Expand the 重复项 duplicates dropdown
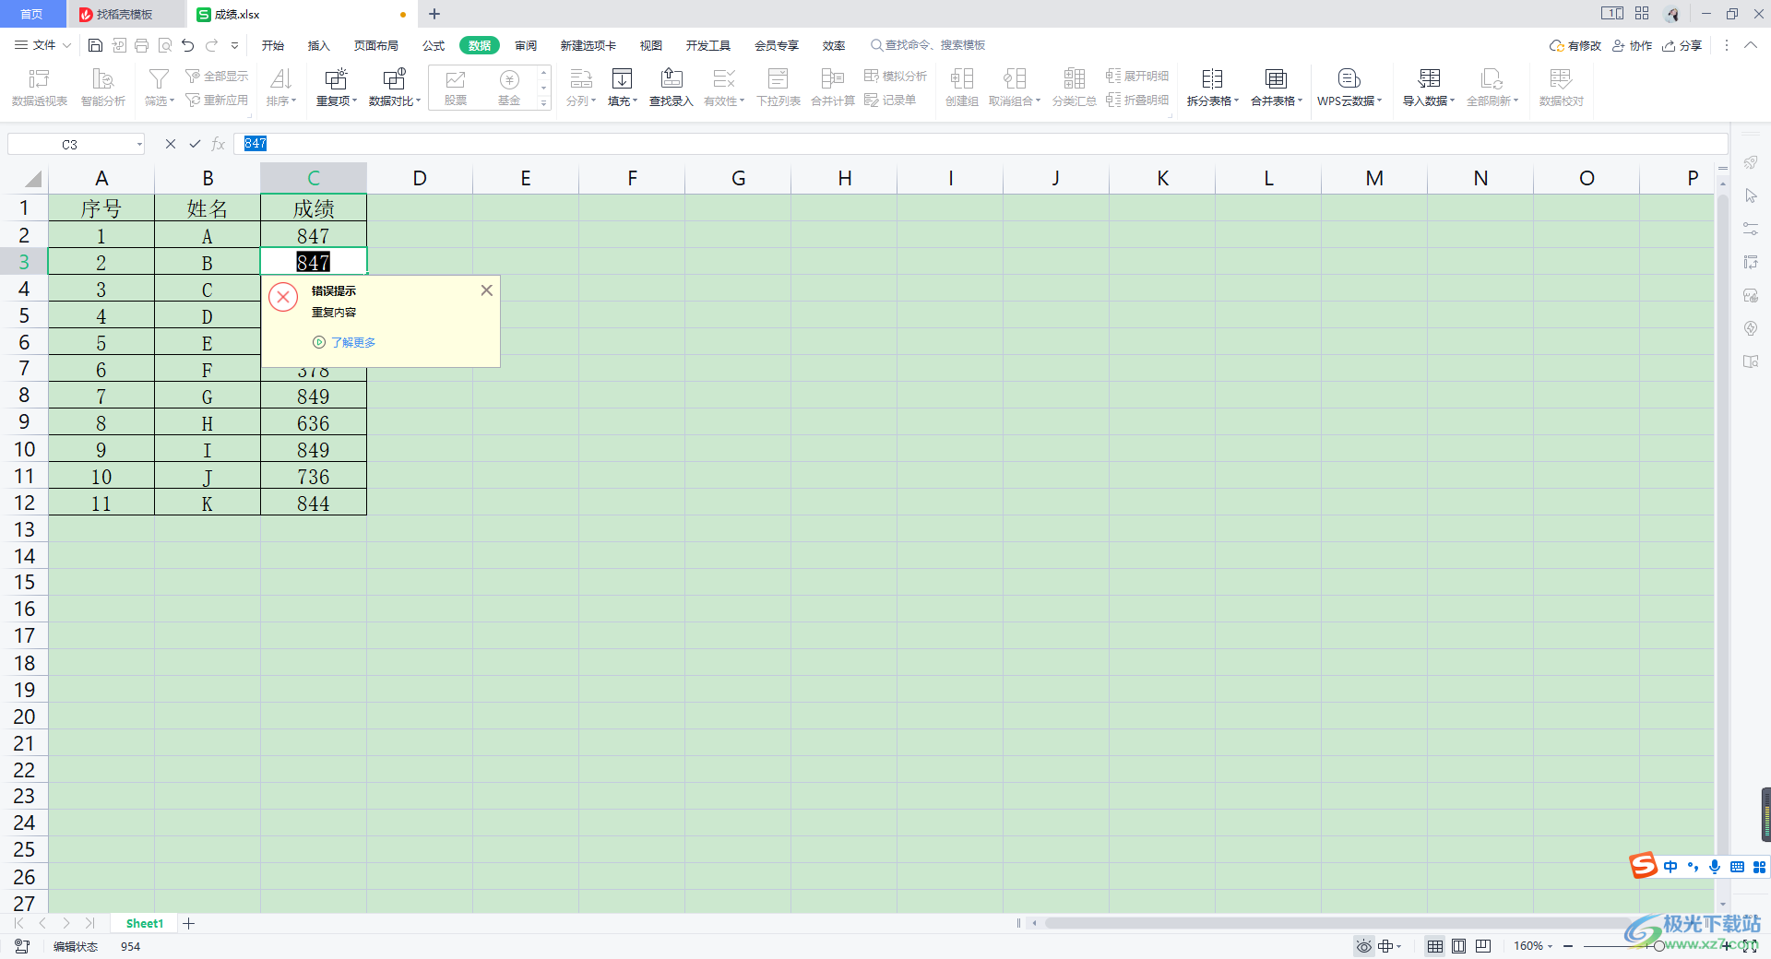The height and width of the screenshot is (959, 1771). (x=337, y=101)
